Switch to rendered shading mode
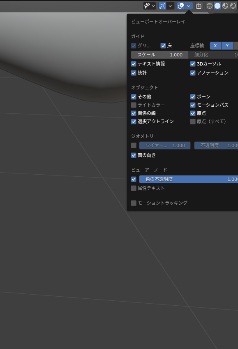 233,6
